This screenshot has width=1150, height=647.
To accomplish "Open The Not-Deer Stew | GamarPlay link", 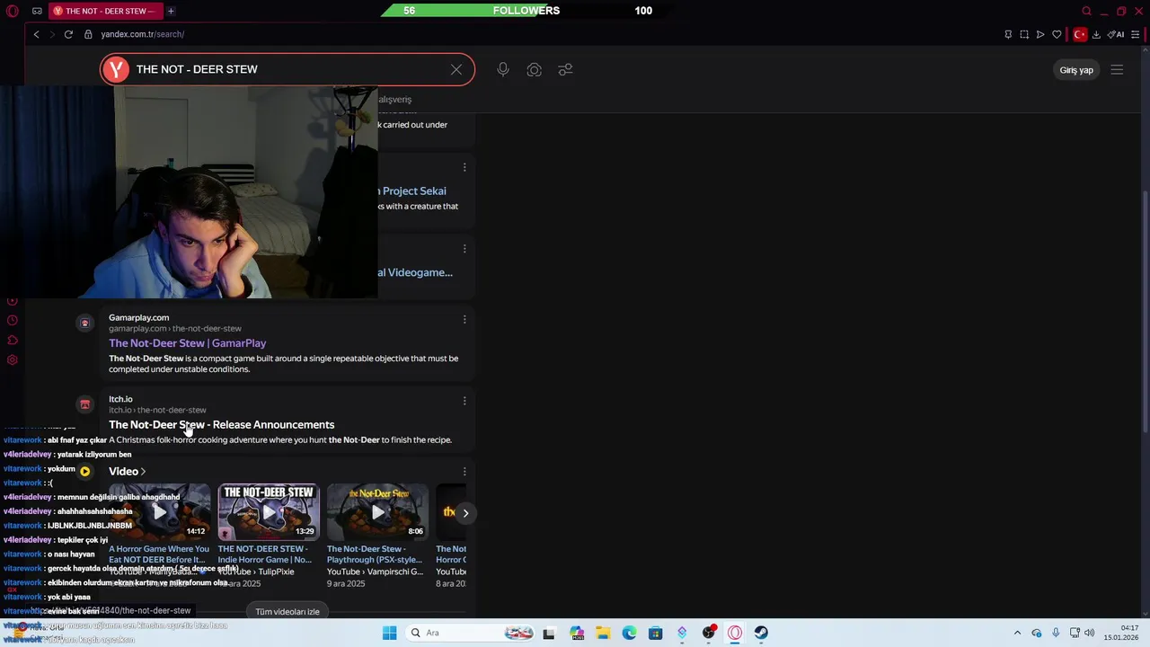I will click(x=187, y=343).
